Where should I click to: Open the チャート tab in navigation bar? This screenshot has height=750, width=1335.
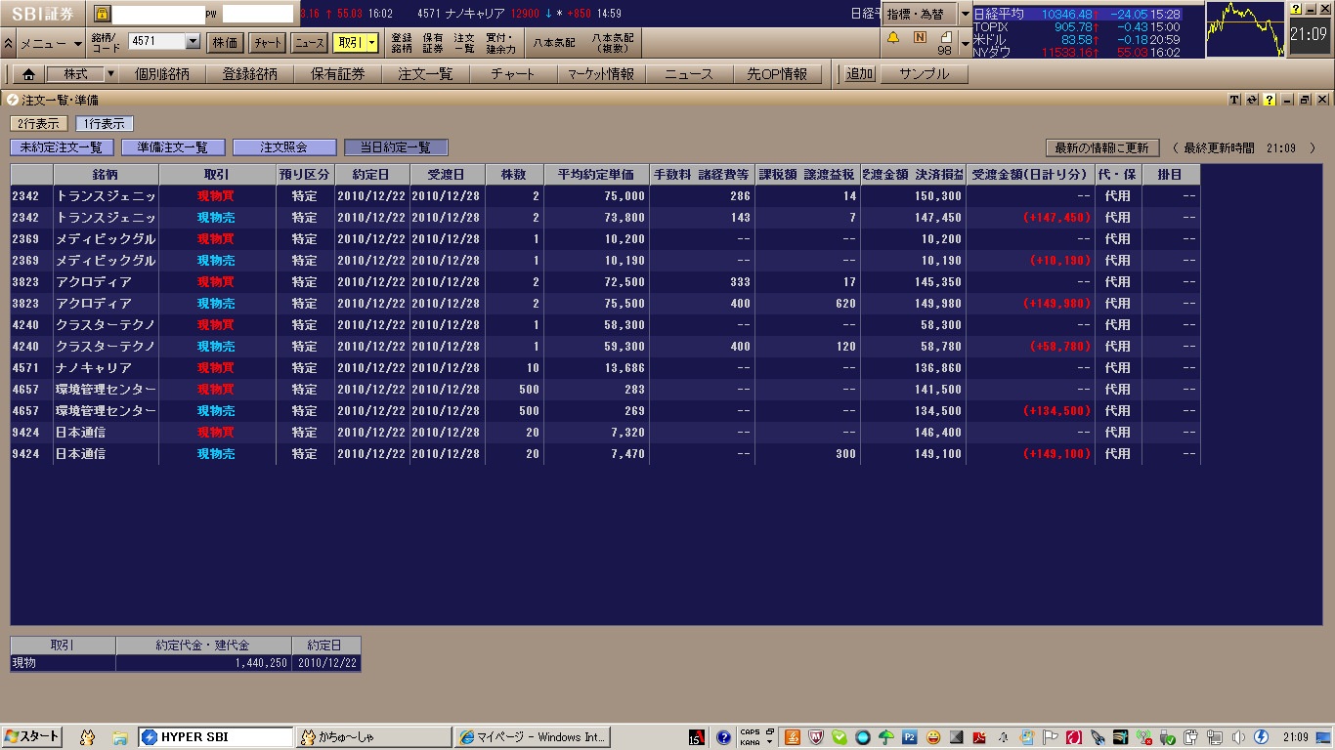pos(513,74)
